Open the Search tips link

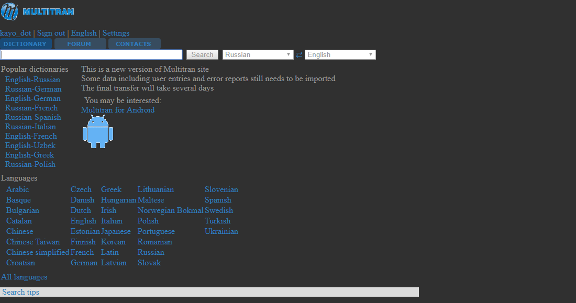(20, 292)
